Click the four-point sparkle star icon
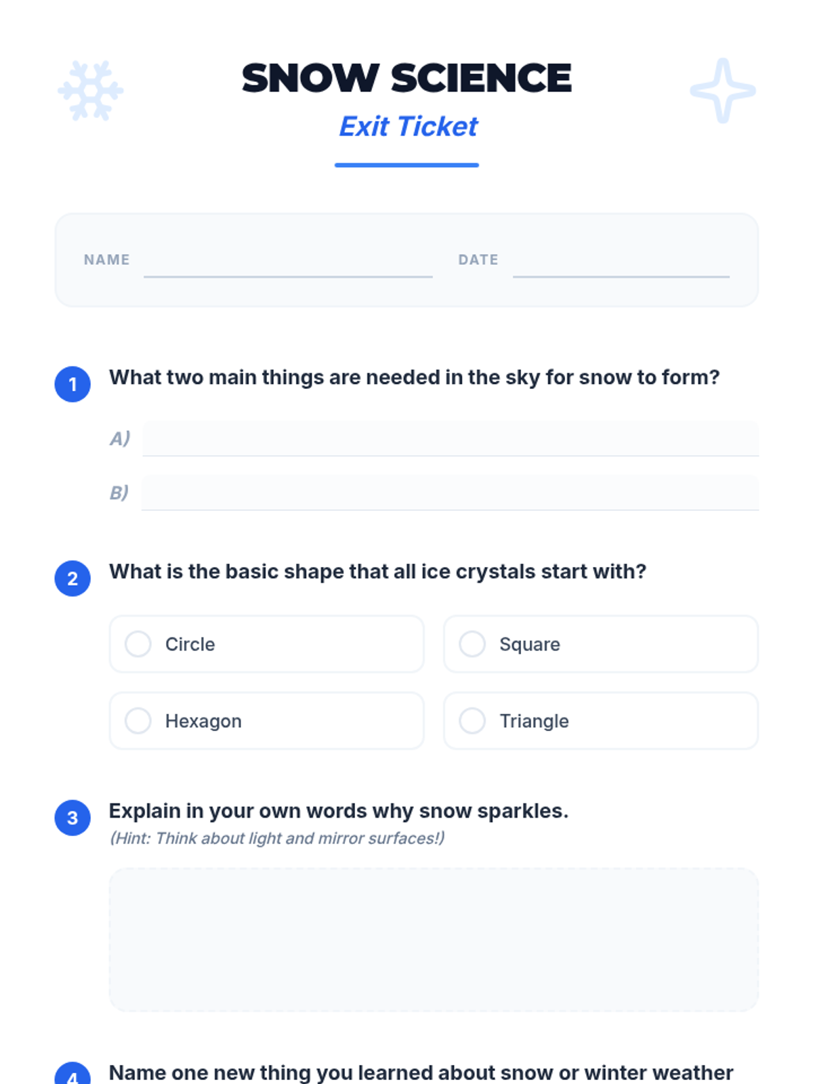The width and height of the screenshot is (813, 1084). point(723,91)
